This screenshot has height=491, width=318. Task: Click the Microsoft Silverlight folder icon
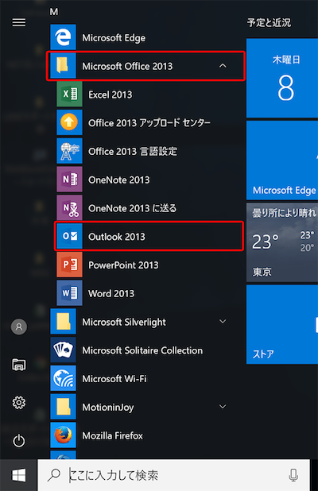click(63, 322)
